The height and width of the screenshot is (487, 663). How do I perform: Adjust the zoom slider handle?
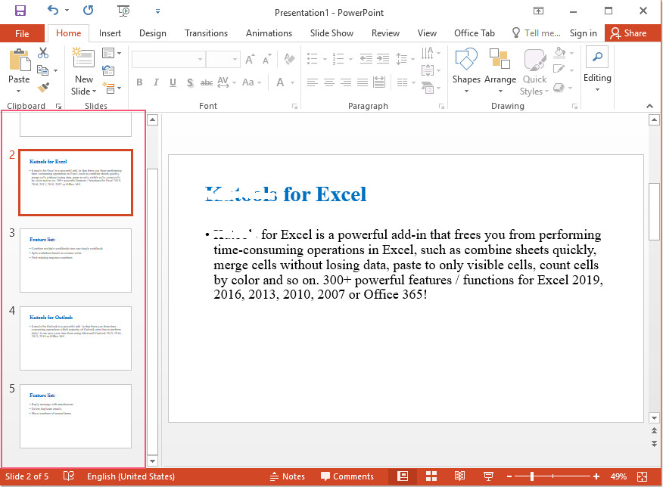click(532, 476)
